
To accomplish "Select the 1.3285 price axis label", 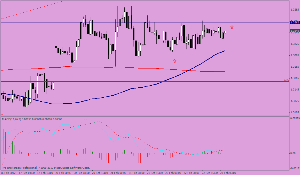I will point(295,9).
